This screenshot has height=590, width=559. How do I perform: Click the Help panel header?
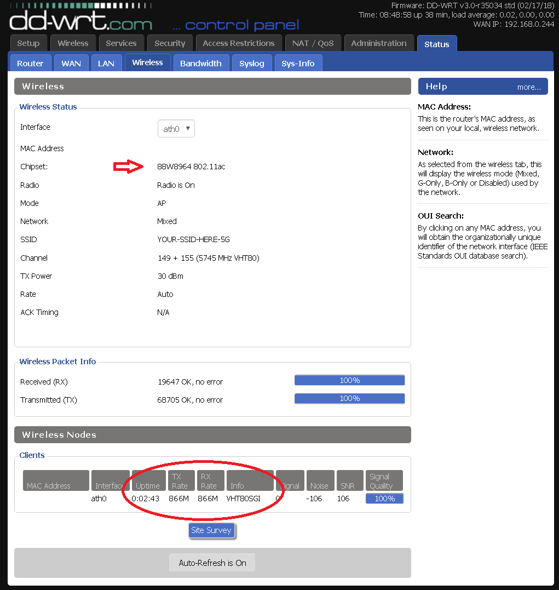pyautogui.click(x=483, y=87)
